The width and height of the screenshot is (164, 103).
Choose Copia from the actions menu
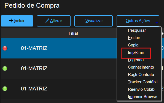[133, 45]
